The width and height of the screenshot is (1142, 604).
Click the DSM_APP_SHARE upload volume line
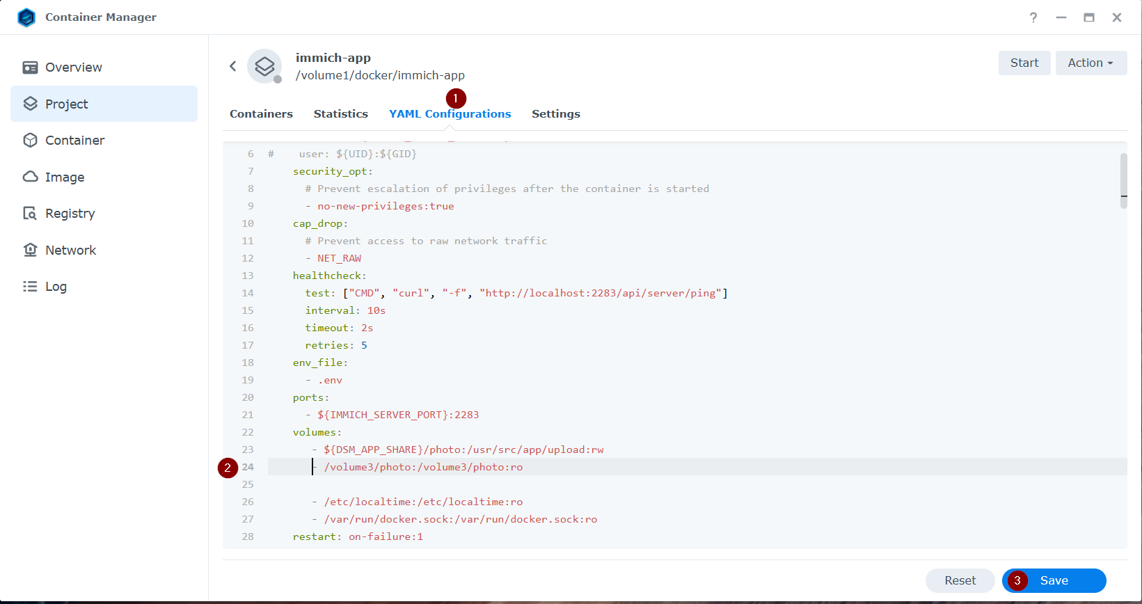click(458, 450)
